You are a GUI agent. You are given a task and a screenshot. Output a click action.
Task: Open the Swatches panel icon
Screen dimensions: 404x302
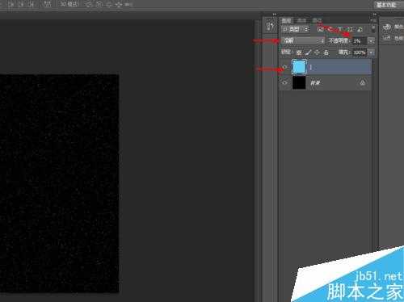tap(387, 37)
